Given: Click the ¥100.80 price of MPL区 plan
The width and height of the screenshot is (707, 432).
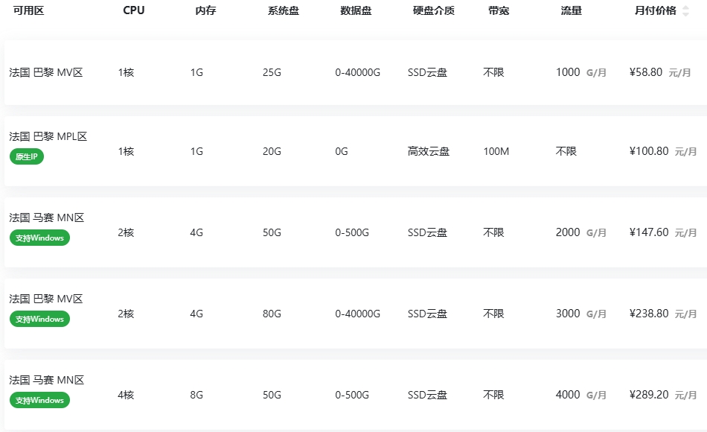Looking at the screenshot, I should point(648,151).
